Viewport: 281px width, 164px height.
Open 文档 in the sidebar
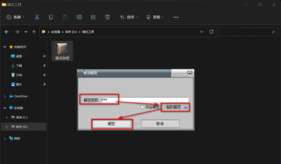(x=19, y=75)
